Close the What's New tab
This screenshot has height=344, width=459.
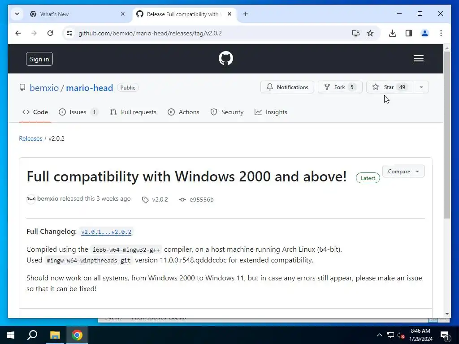(123, 14)
